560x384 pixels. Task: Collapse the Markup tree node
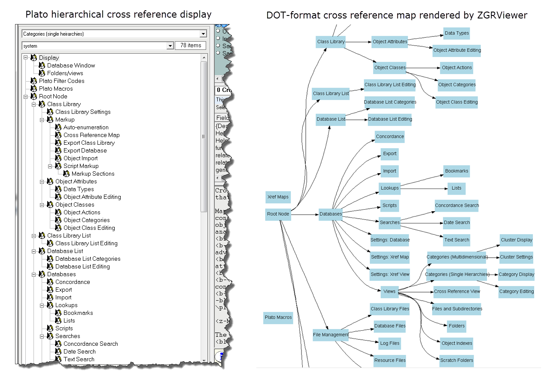click(x=42, y=120)
